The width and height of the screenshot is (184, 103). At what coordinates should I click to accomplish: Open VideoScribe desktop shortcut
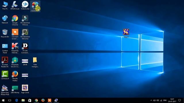click(25, 5)
